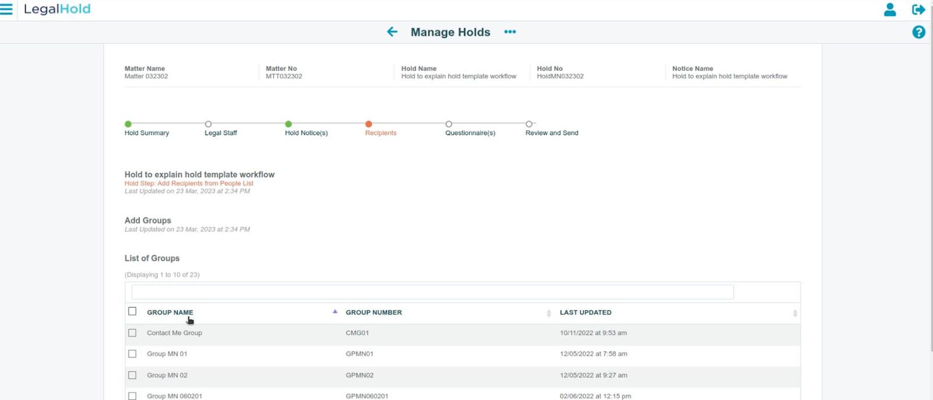Go to the Questionnaire(s) step
Screen dimensions: 933x400
(x=470, y=133)
